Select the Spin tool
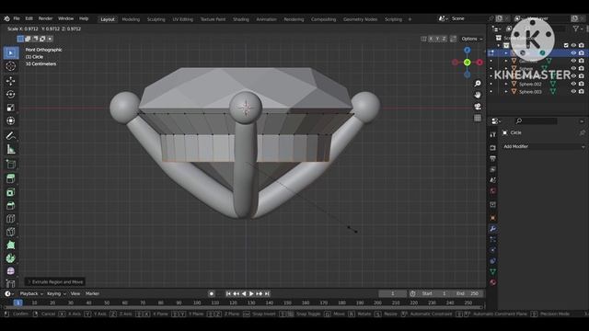Image resolution: width=589 pixels, height=331 pixels. point(10,258)
